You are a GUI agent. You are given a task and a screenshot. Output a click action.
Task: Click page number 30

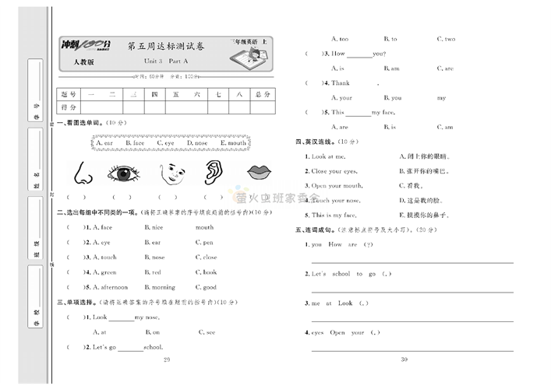point(404,359)
